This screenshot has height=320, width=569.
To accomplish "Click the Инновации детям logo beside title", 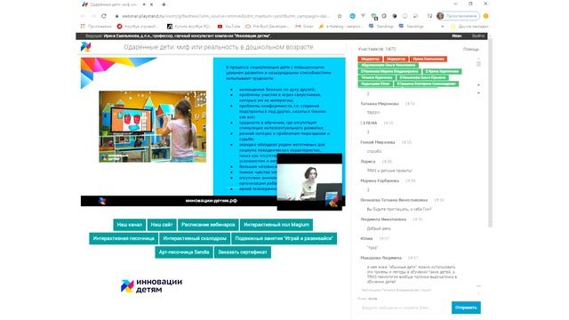I will (86, 47).
